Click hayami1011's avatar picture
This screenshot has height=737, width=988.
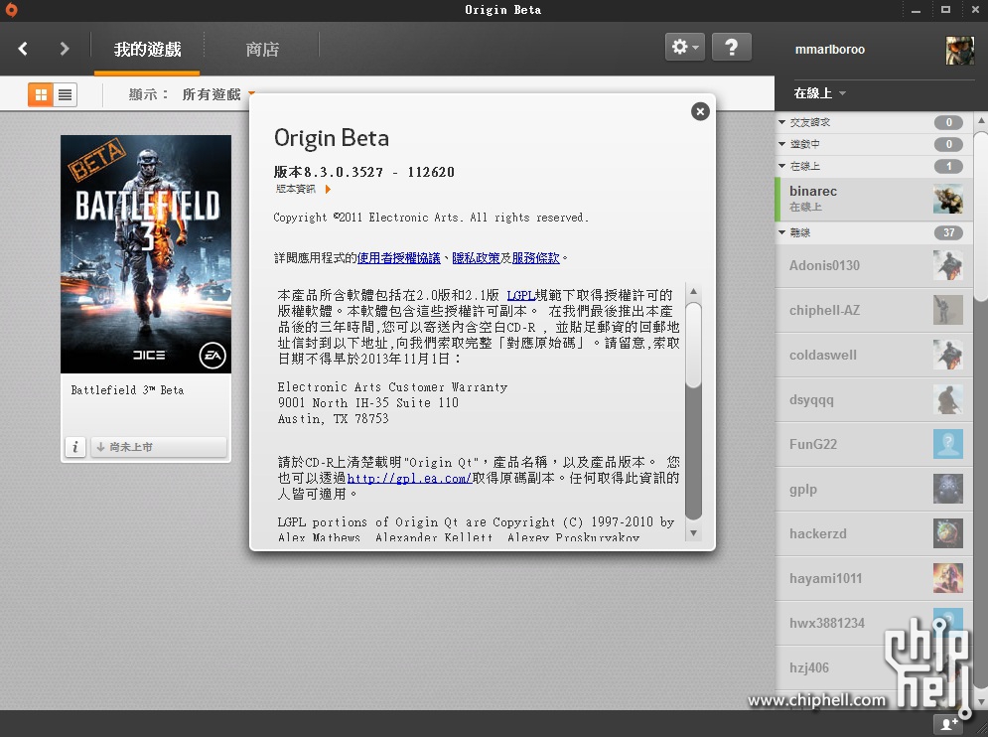947,578
